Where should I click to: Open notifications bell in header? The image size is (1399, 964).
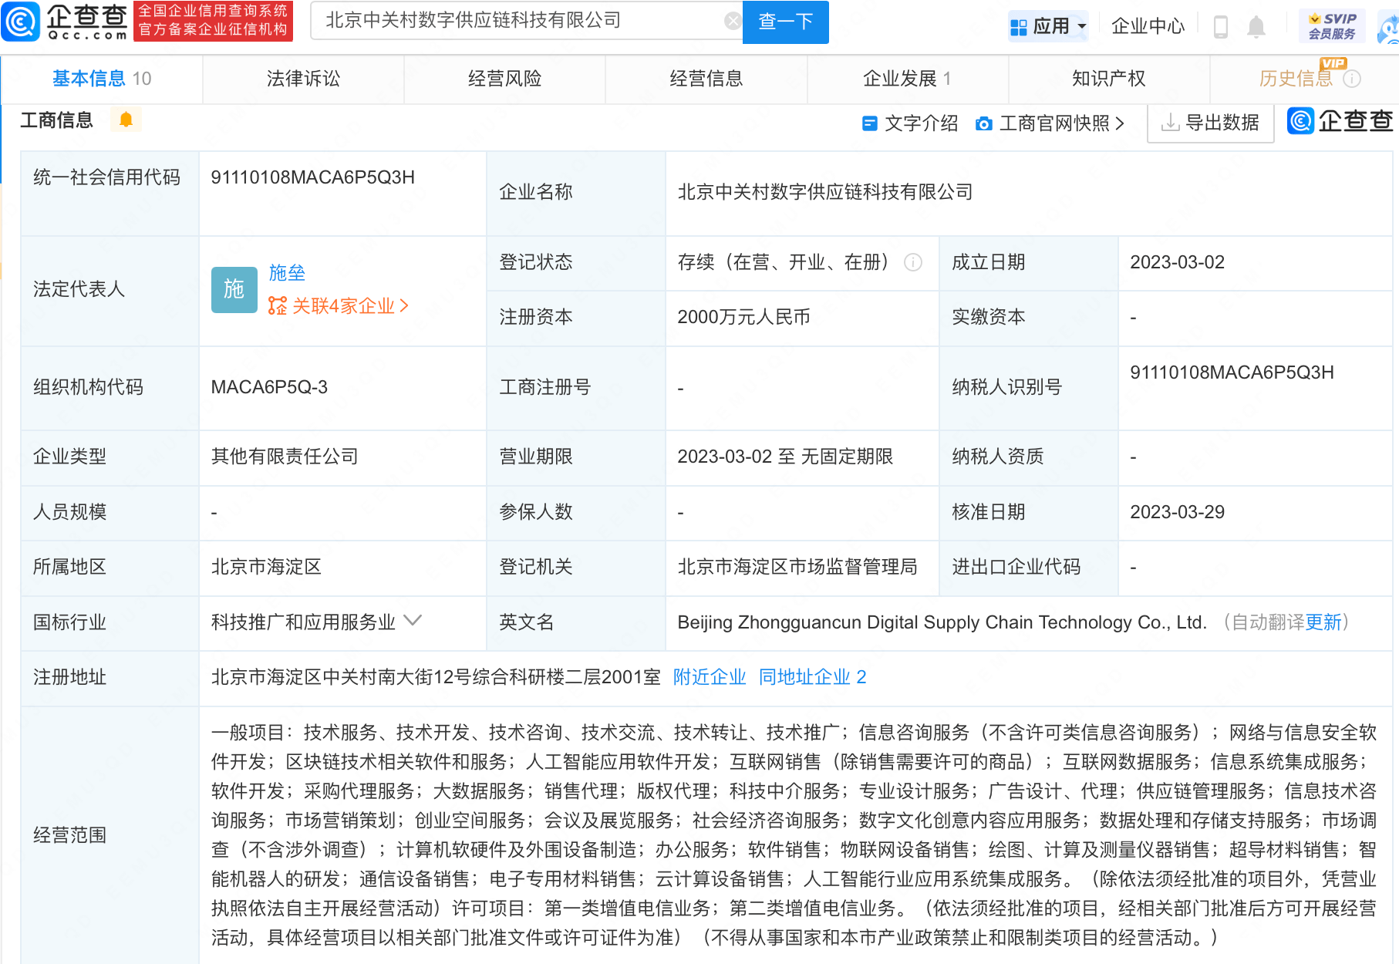pos(1256,27)
